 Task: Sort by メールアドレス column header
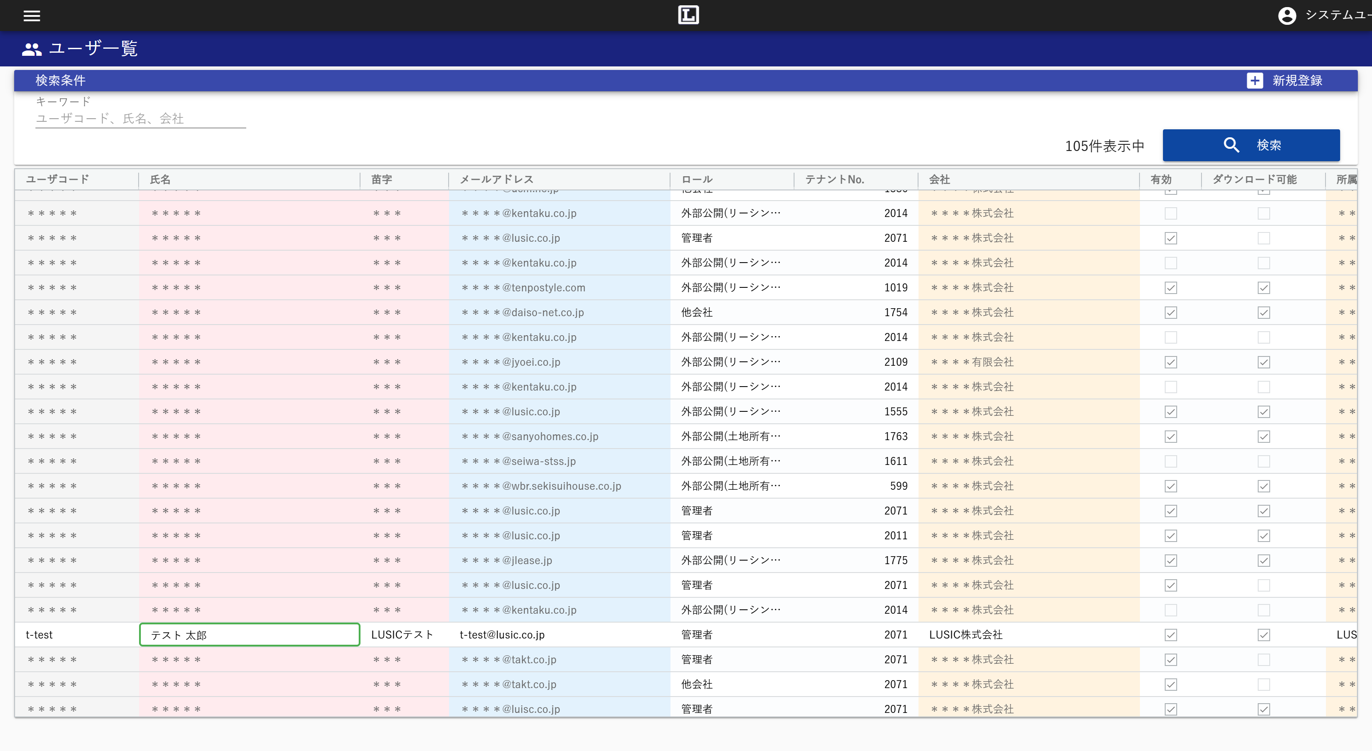[x=496, y=179]
